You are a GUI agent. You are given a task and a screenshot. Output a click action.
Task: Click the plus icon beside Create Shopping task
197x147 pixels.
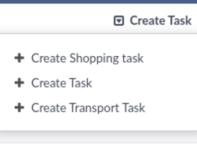[x=19, y=58]
